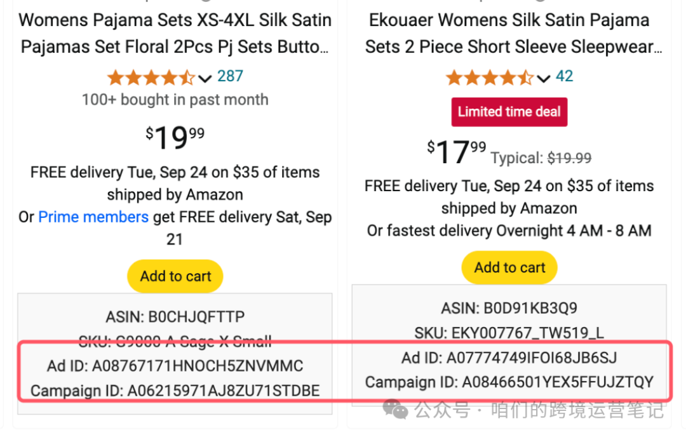Open the 287 customer reviews link

click(x=230, y=76)
